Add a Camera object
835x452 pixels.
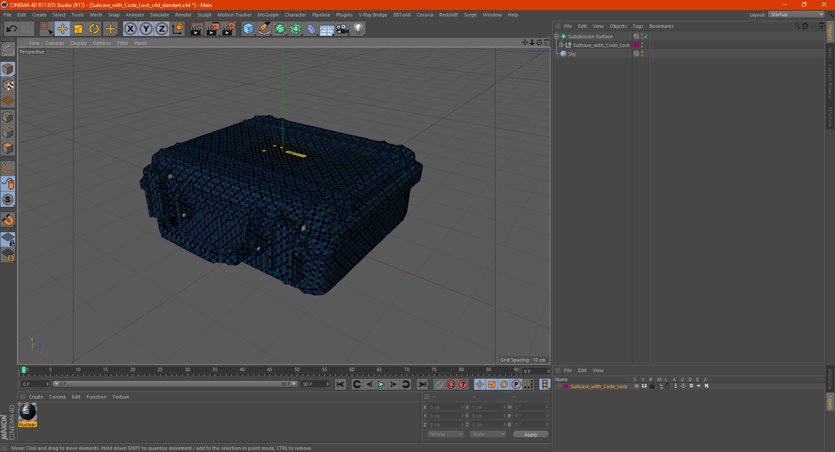coord(343,29)
